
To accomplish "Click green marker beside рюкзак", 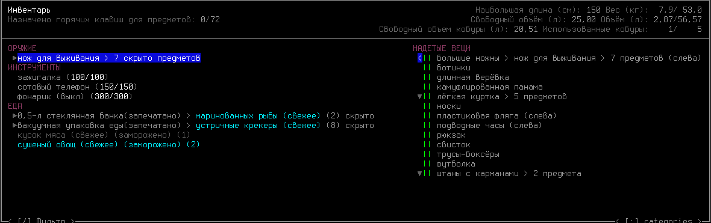I will click(x=427, y=135).
